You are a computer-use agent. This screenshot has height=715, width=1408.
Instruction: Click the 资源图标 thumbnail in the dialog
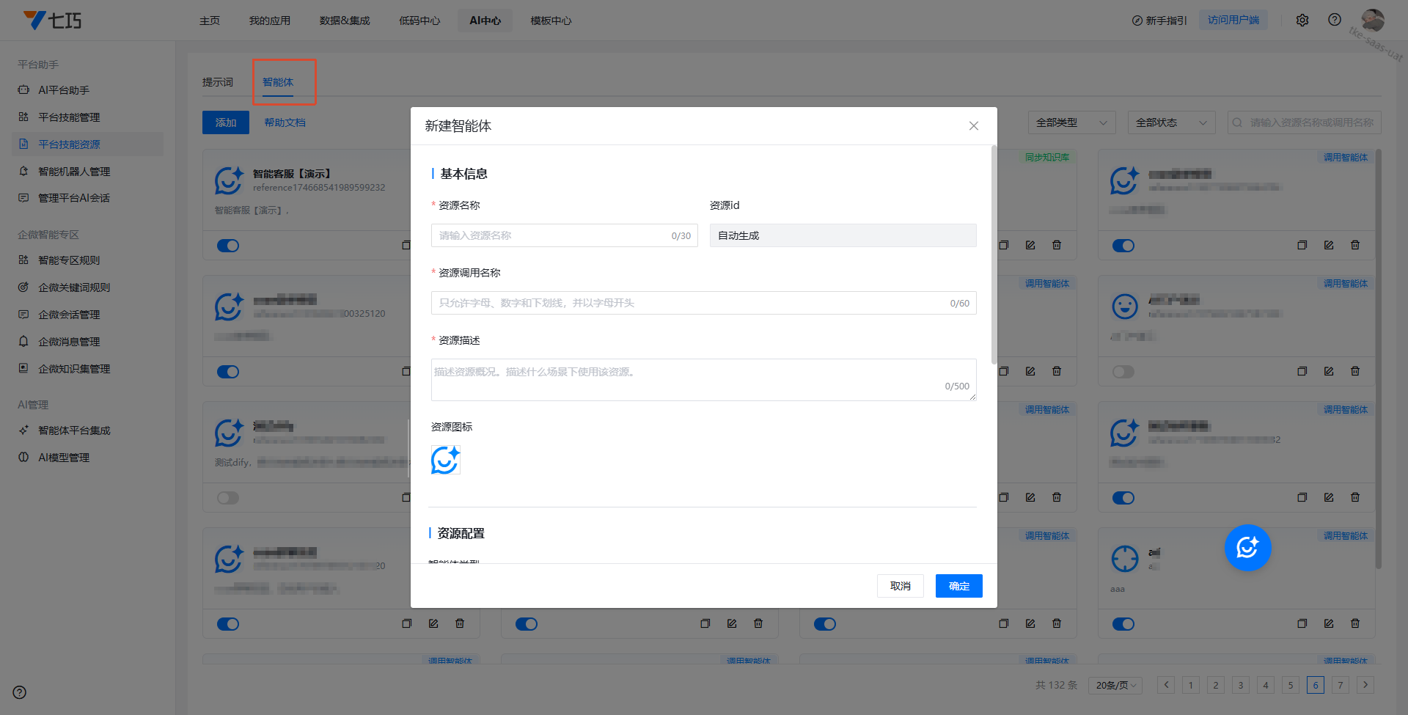tap(446, 461)
